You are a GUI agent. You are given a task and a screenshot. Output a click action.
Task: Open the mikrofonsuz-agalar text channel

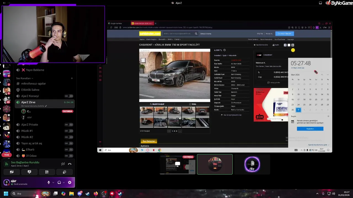pos(44,84)
